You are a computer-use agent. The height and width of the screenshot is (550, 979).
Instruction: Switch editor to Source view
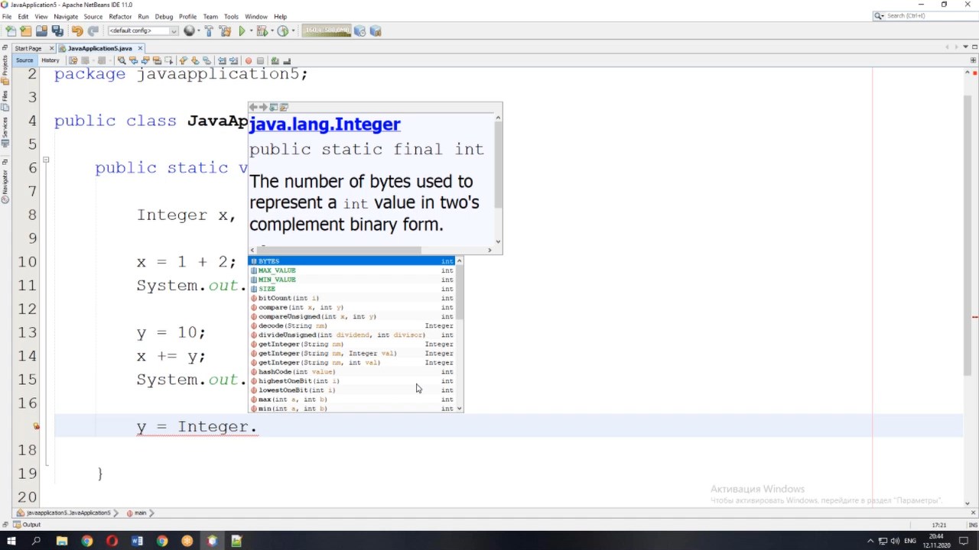point(24,60)
